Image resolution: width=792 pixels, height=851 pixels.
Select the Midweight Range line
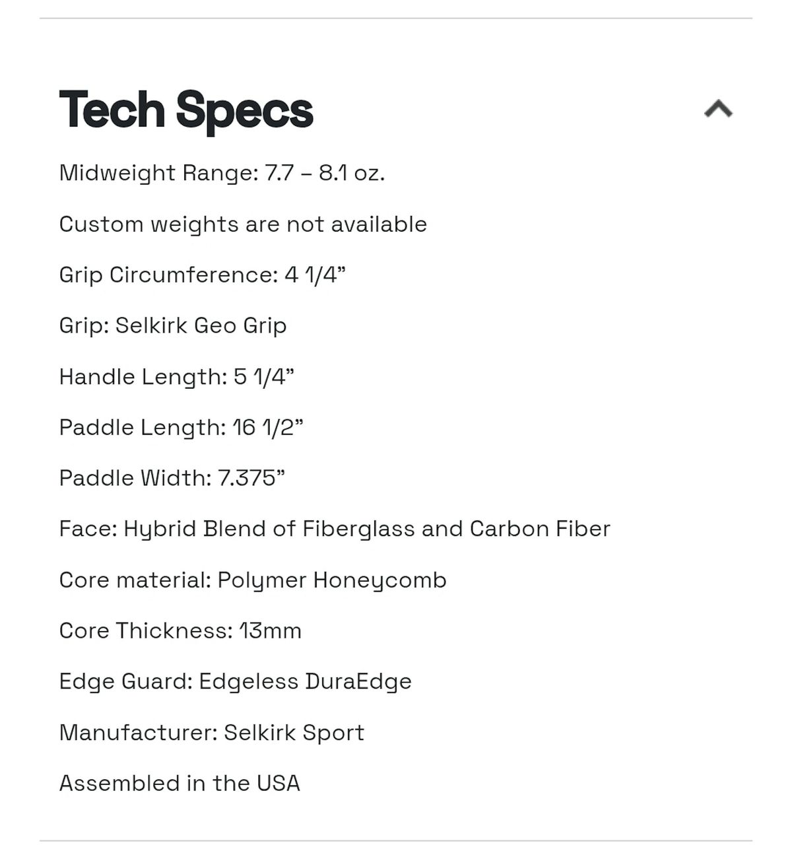click(x=222, y=173)
